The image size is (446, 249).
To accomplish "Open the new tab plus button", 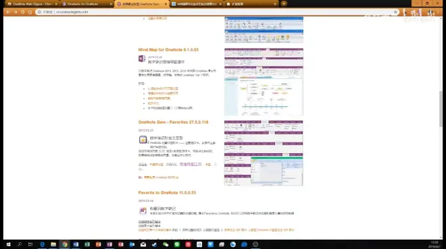I will [284, 3].
